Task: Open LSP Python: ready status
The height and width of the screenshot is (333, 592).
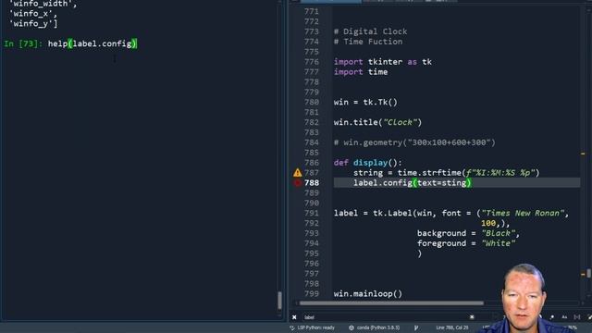Action: 316,327
